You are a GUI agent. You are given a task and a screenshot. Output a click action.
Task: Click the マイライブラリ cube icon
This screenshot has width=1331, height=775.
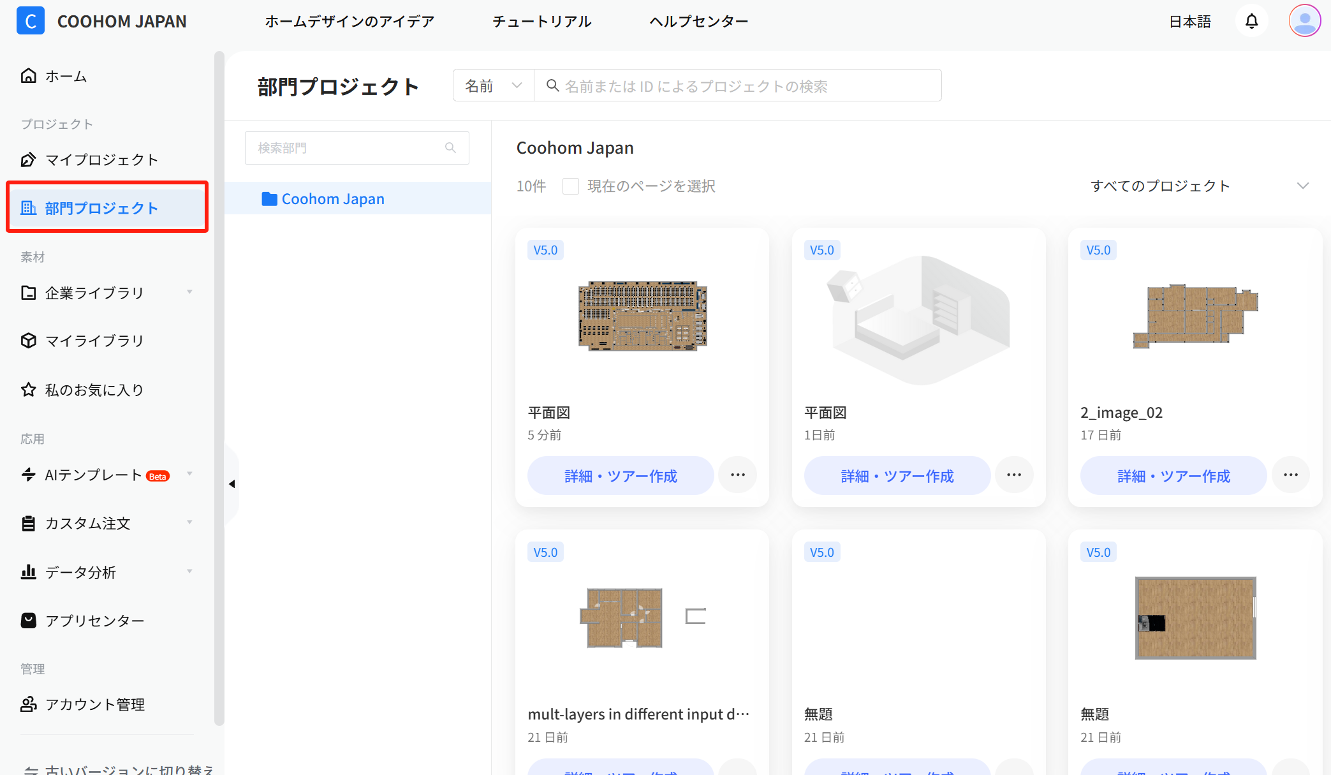29,341
